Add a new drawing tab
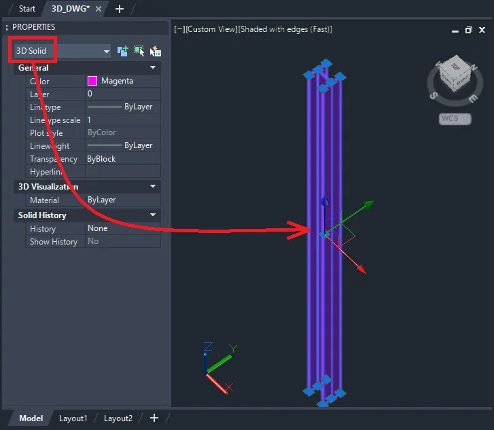This screenshot has height=430, width=494. 120,9
